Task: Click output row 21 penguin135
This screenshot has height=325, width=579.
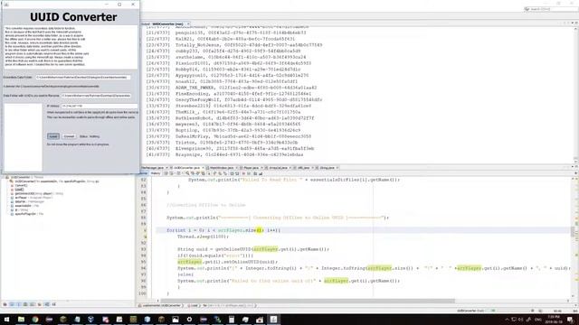Action: pos(226,32)
